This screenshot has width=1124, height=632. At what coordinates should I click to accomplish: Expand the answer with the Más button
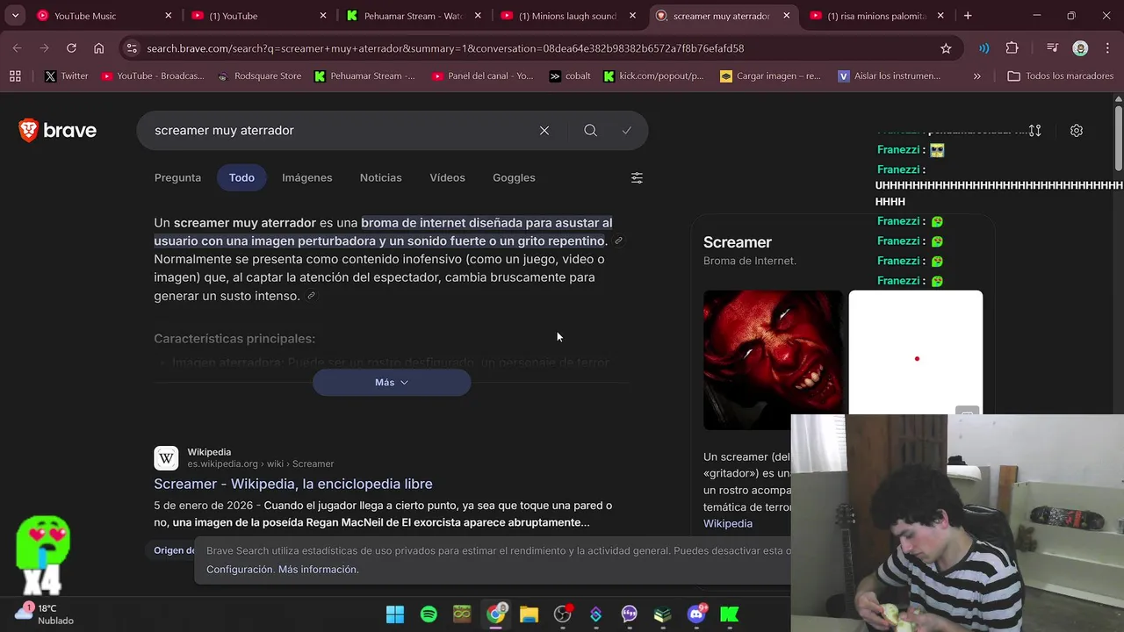[392, 383]
